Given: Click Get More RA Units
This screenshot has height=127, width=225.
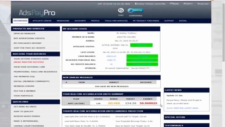Looking at the screenshot, I should [x=25, y=107].
